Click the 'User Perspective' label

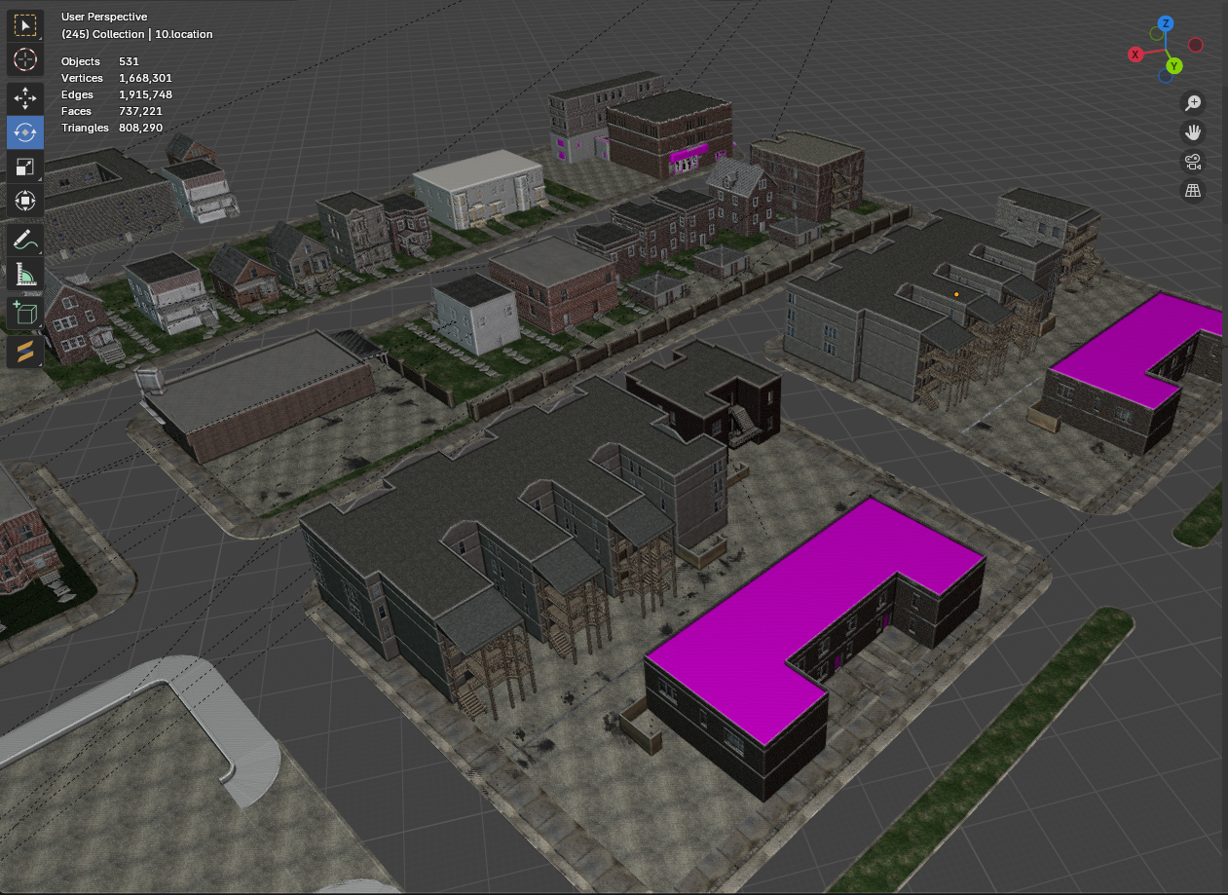[104, 17]
